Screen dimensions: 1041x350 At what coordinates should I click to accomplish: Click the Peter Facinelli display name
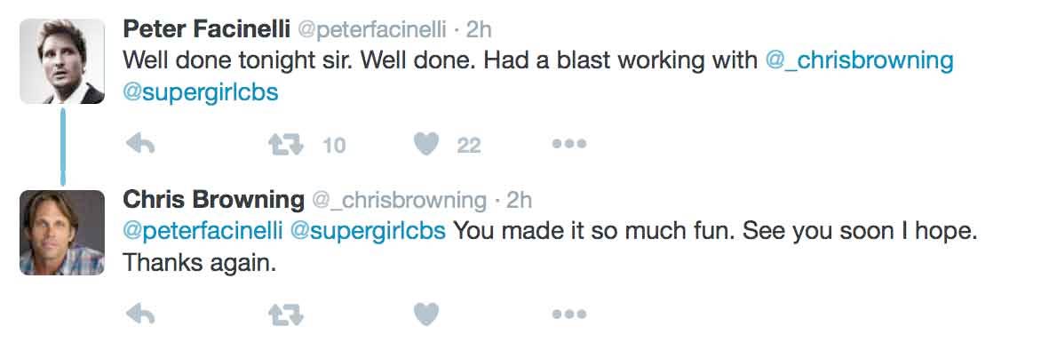[206, 29]
